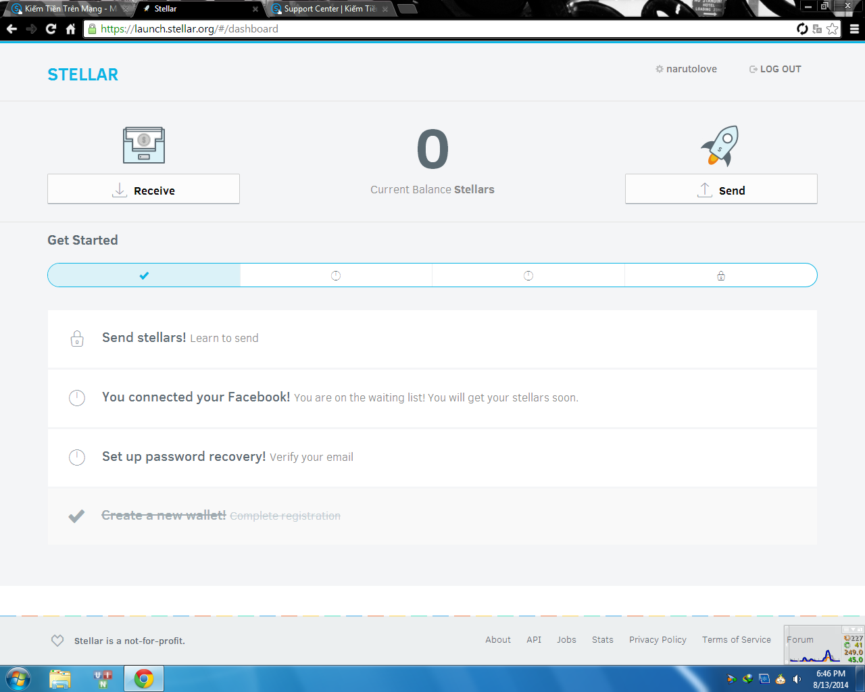Open the browser home page

coord(70,29)
